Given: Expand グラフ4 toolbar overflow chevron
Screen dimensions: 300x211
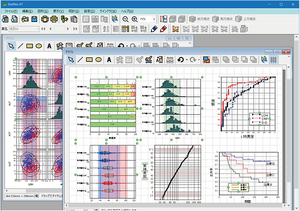Looking at the screenshot, I should 190,43.
